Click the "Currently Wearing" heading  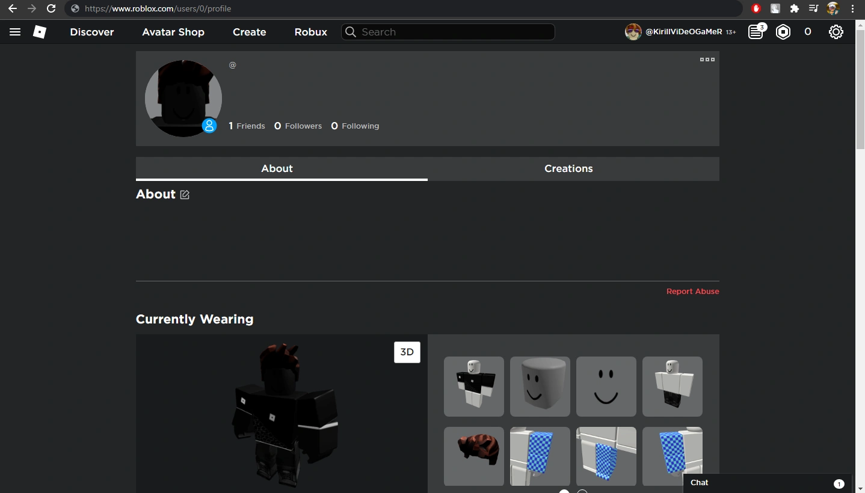pos(195,319)
